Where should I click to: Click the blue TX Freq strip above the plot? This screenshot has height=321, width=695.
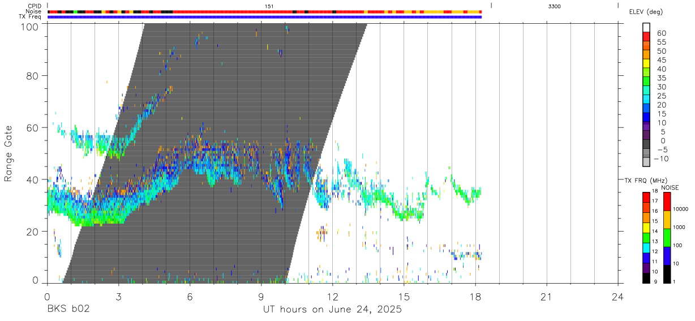[x=264, y=17]
